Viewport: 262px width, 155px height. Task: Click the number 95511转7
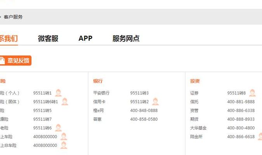[42, 119]
